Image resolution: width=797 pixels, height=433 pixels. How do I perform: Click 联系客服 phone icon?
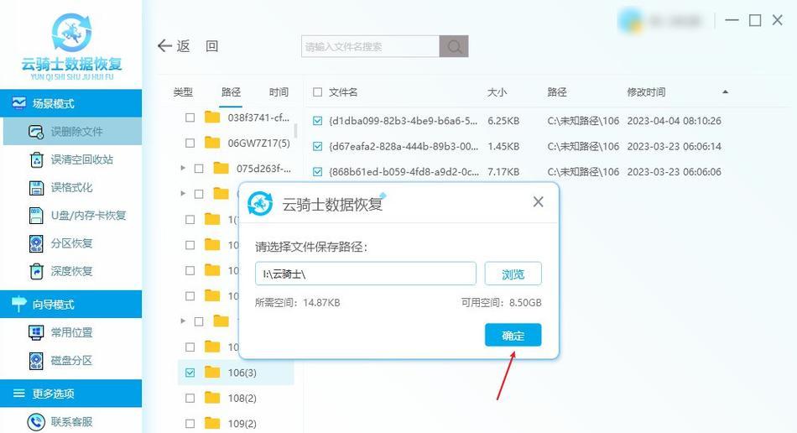pyautogui.click(x=36, y=422)
